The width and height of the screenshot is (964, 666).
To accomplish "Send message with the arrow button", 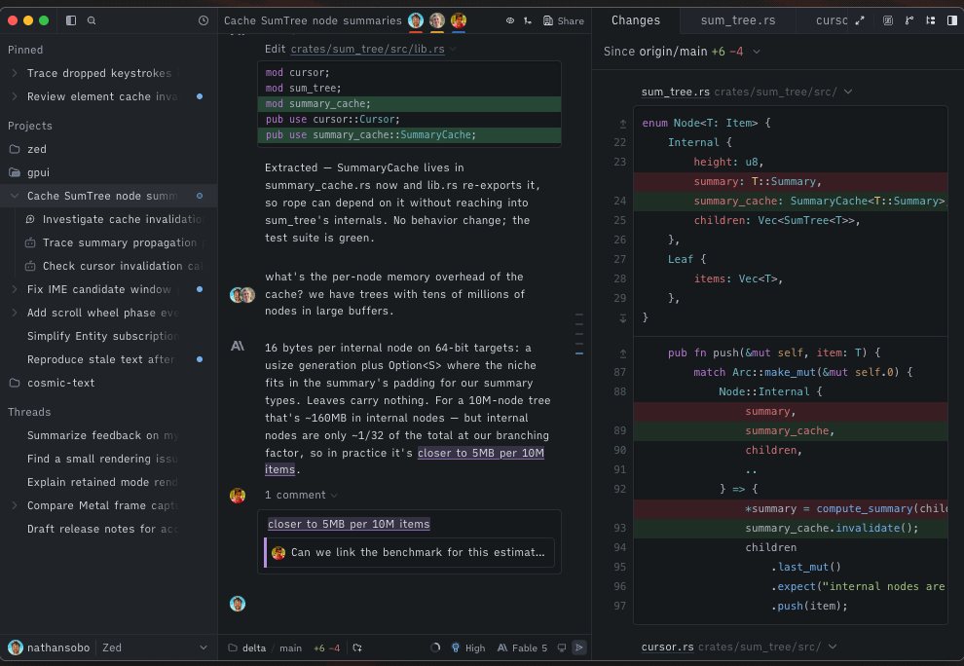I will [579, 647].
